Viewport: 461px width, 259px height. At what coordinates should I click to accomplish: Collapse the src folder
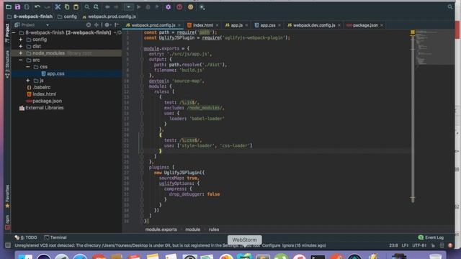(21, 60)
